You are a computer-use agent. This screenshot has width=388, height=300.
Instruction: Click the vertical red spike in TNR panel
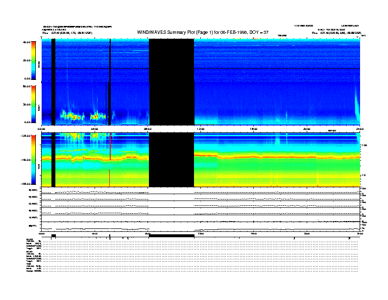pos(110,147)
